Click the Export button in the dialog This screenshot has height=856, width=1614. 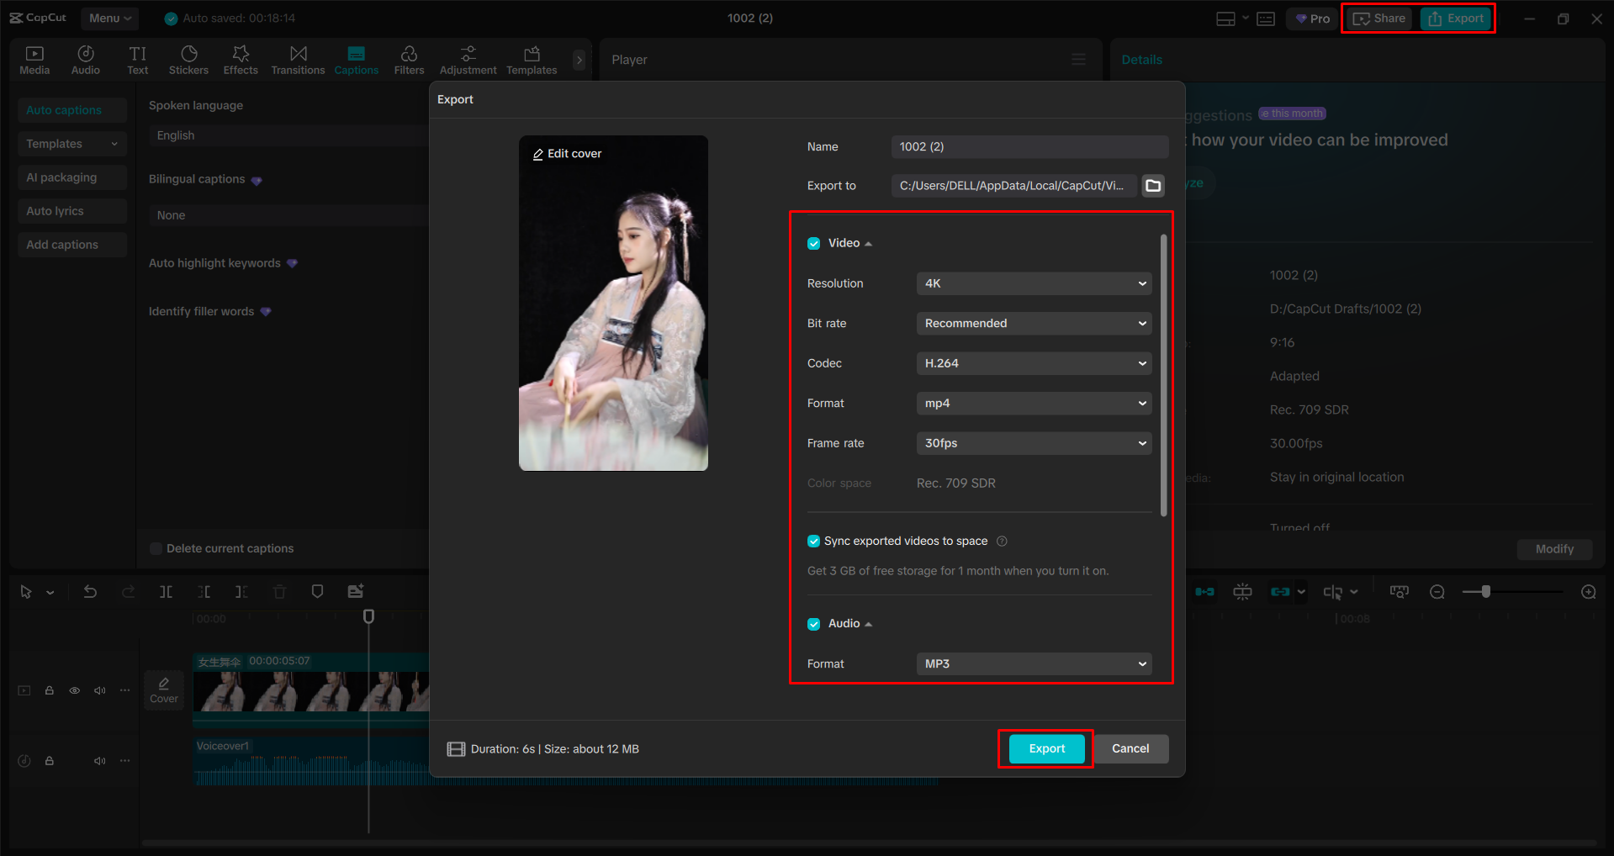click(1045, 748)
